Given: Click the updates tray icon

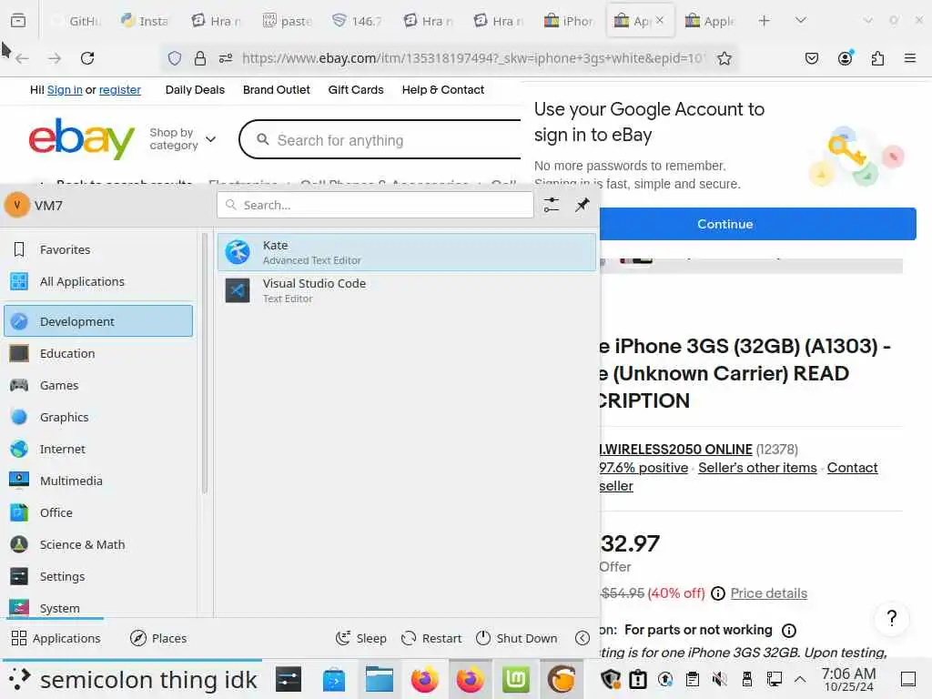Looking at the screenshot, I should (665, 679).
